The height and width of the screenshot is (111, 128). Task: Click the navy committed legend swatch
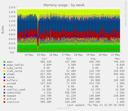(x=4, y=93)
